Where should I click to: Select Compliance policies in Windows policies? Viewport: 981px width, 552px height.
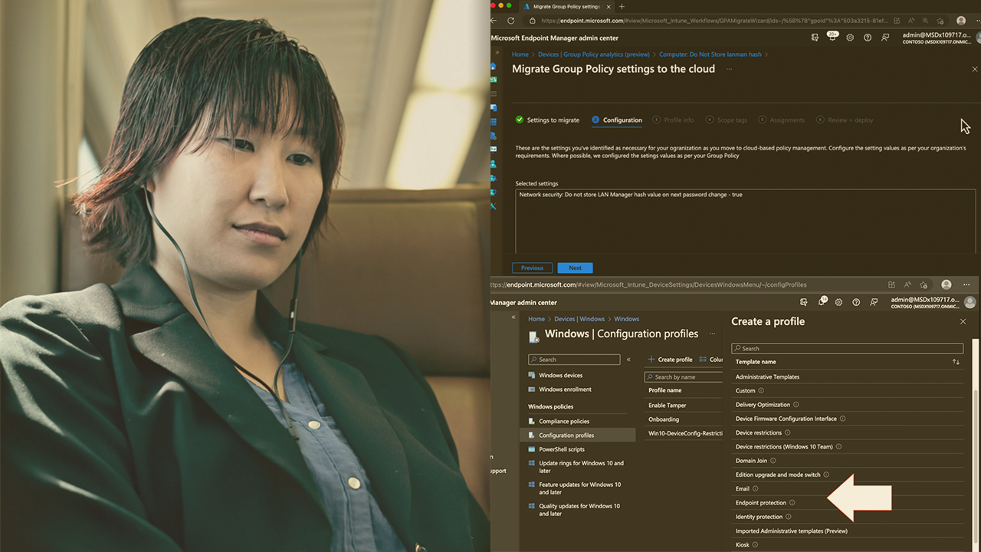click(x=563, y=422)
